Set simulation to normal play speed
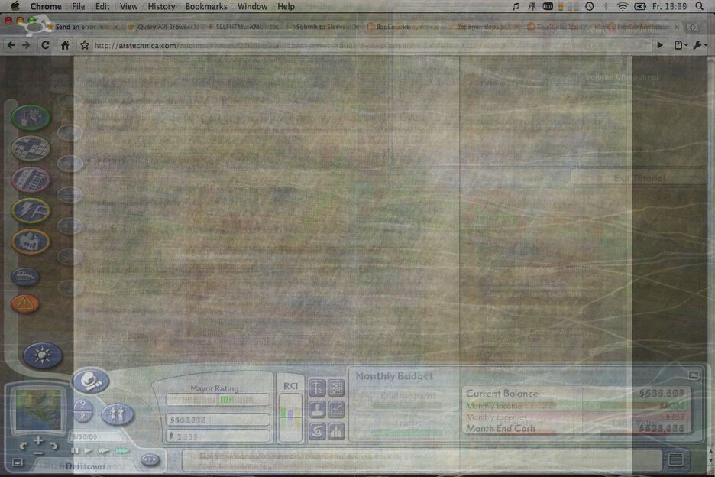Viewport: 715px width, 477px height. [x=89, y=451]
